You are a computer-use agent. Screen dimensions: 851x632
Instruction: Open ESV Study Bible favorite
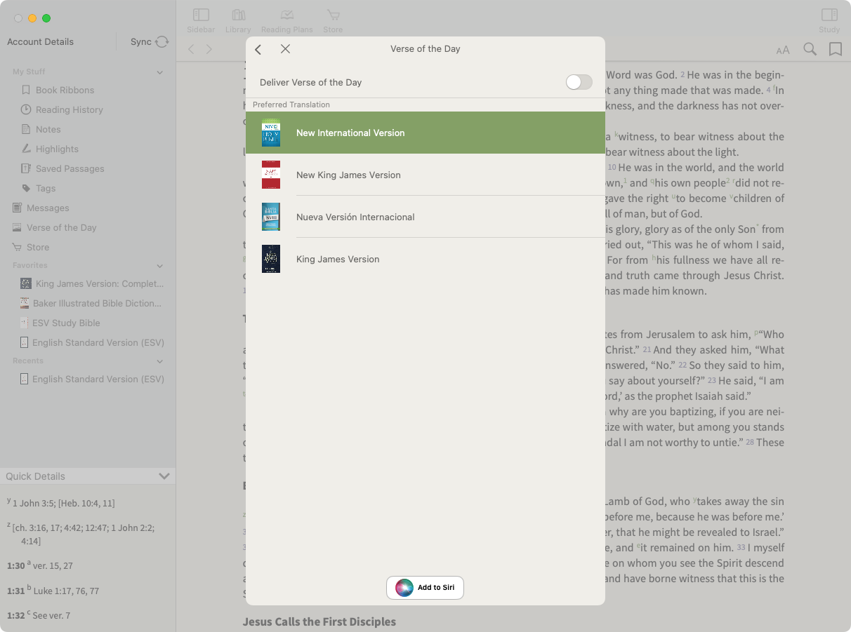pyautogui.click(x=66, y=323)
